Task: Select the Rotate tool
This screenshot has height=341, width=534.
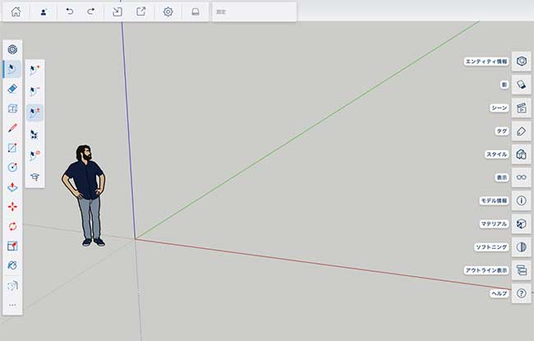Action: coord(12,226)
